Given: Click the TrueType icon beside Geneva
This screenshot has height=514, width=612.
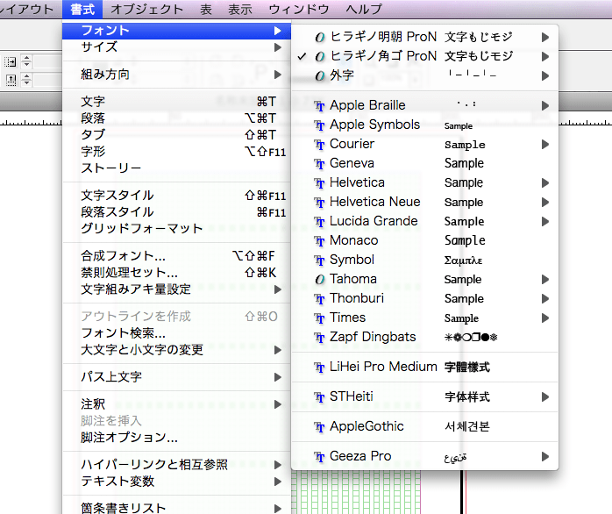Looking at the screenshot, I should [320, 164].
